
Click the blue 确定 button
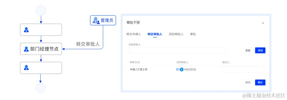pyautogui.click(x=260, y=83)
